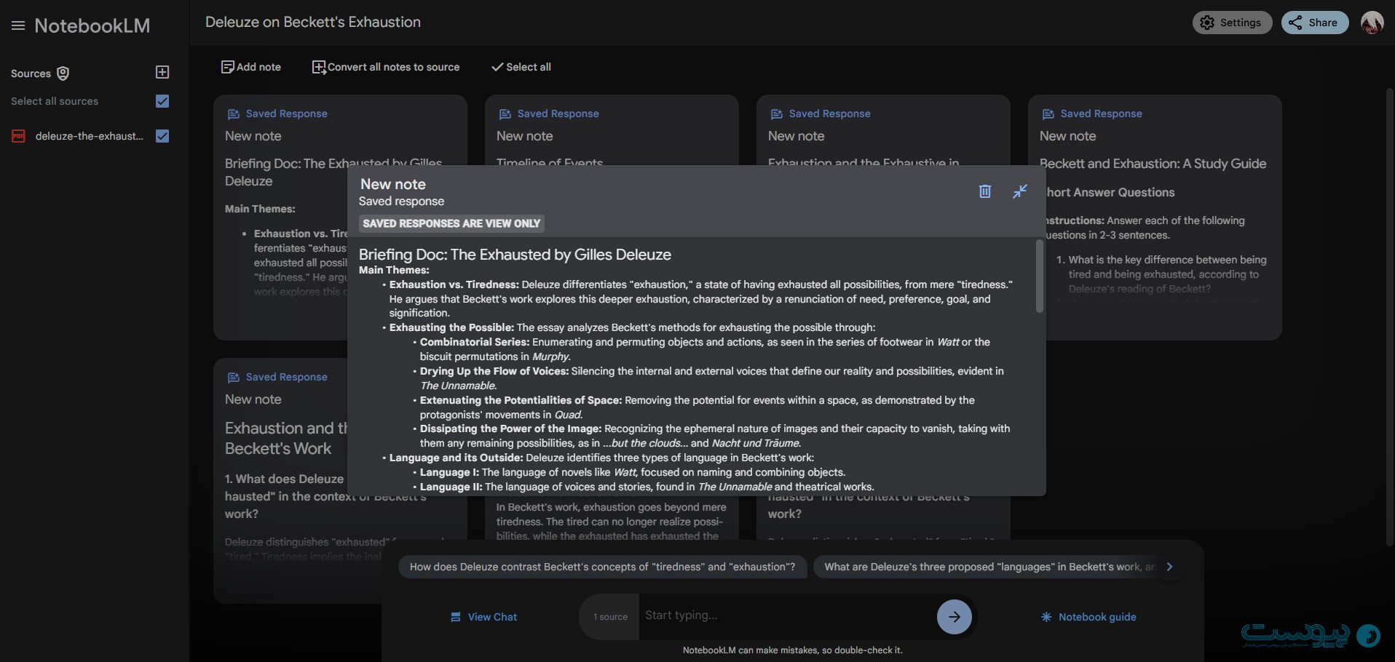Submit the question with the arrow button
Viewport: 1395px width, 662px height.
[x=954, y=617]
